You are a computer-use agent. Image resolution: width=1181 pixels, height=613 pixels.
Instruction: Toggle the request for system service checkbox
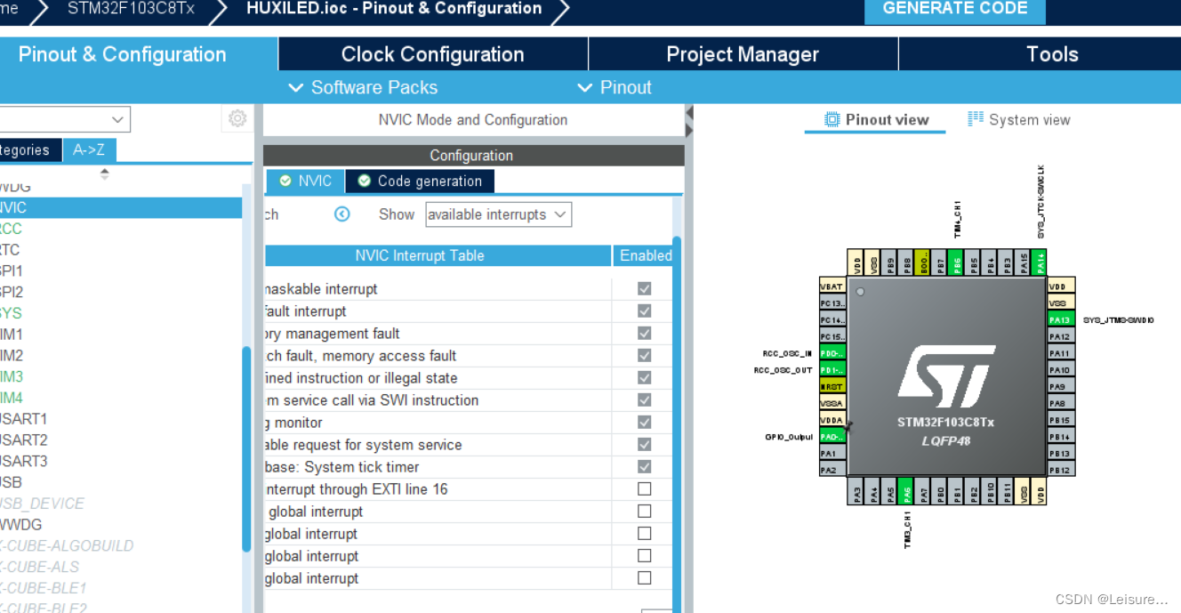click(644, 444)
